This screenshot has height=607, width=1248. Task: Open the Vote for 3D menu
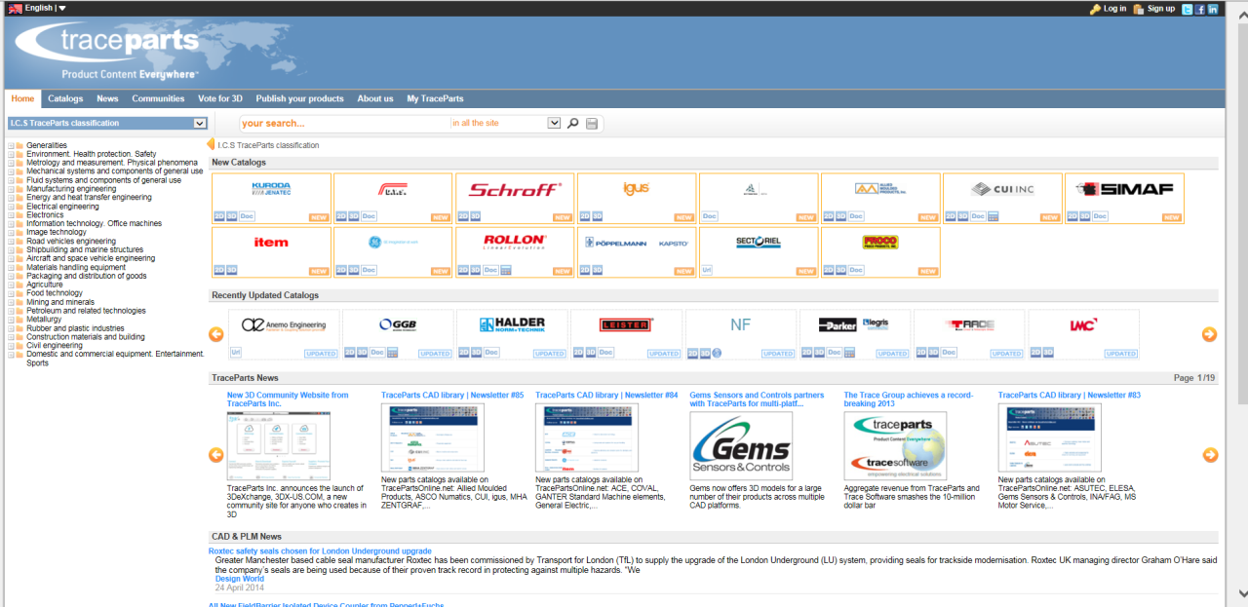[220, 98]
